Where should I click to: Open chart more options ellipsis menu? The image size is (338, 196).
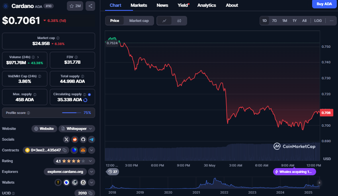tap(332, 21)
